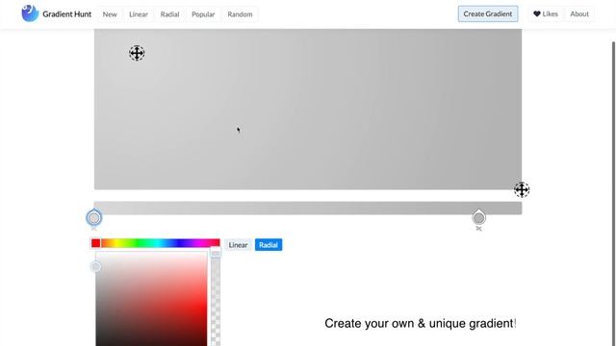
Task: Open the Likes page
Action: point(546,13)
